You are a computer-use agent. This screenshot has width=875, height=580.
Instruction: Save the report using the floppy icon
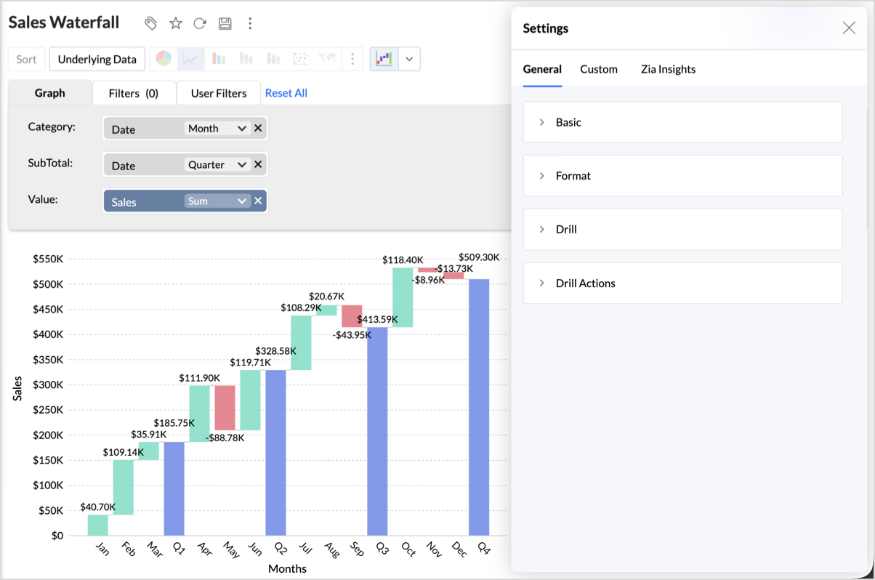point(225,23)
